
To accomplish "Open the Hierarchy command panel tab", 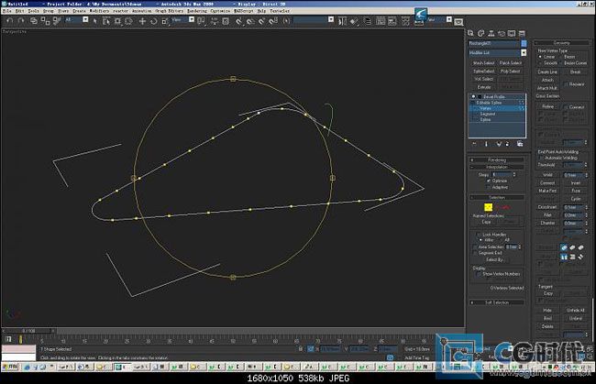I will tap(491, 33).
